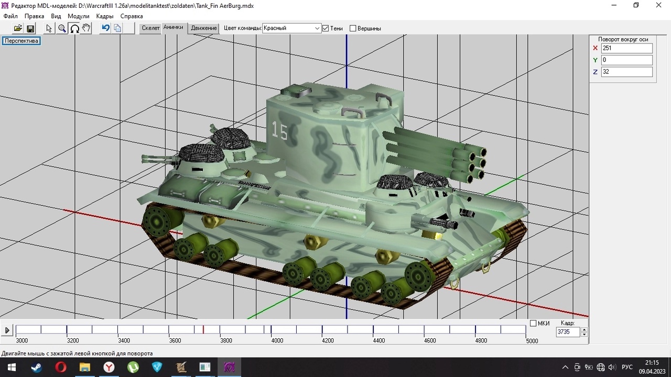Viewport: 671px width, 377px height.
Task: Click the timeline at the 4000 frame mark
Action: (271, 330)
